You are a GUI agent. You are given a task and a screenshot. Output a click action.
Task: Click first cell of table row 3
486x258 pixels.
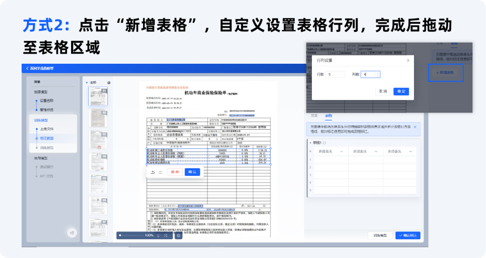pyautogui.click(x=331, y=175)
